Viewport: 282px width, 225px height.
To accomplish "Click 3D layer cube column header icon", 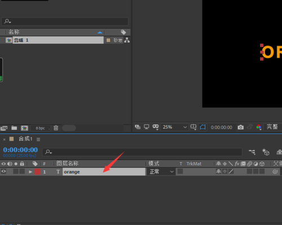I will point(262,164).
